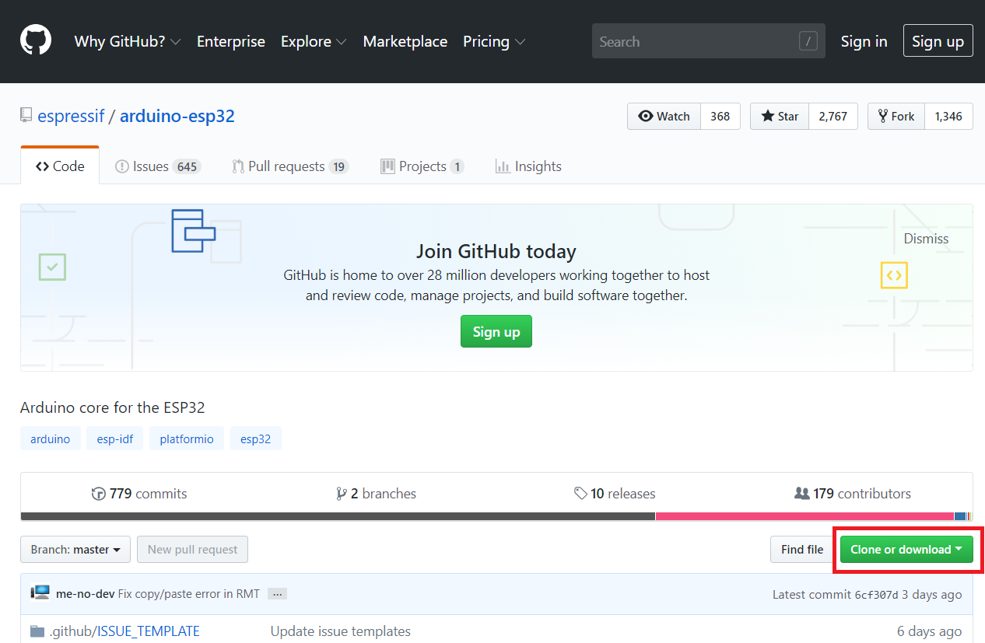Screen dimensions: 985x643
Task: Click the repository book icon beside espressif
Action: (26, 117)
